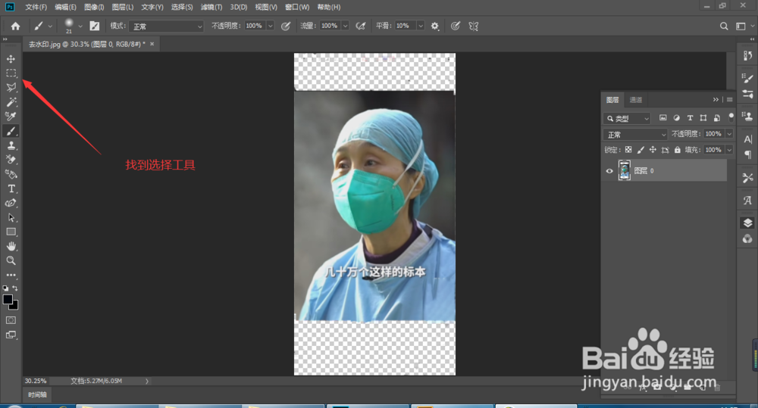This screenshot has height=408, width=758.
Task: Set the background color swatch
Action: [14, 306]
